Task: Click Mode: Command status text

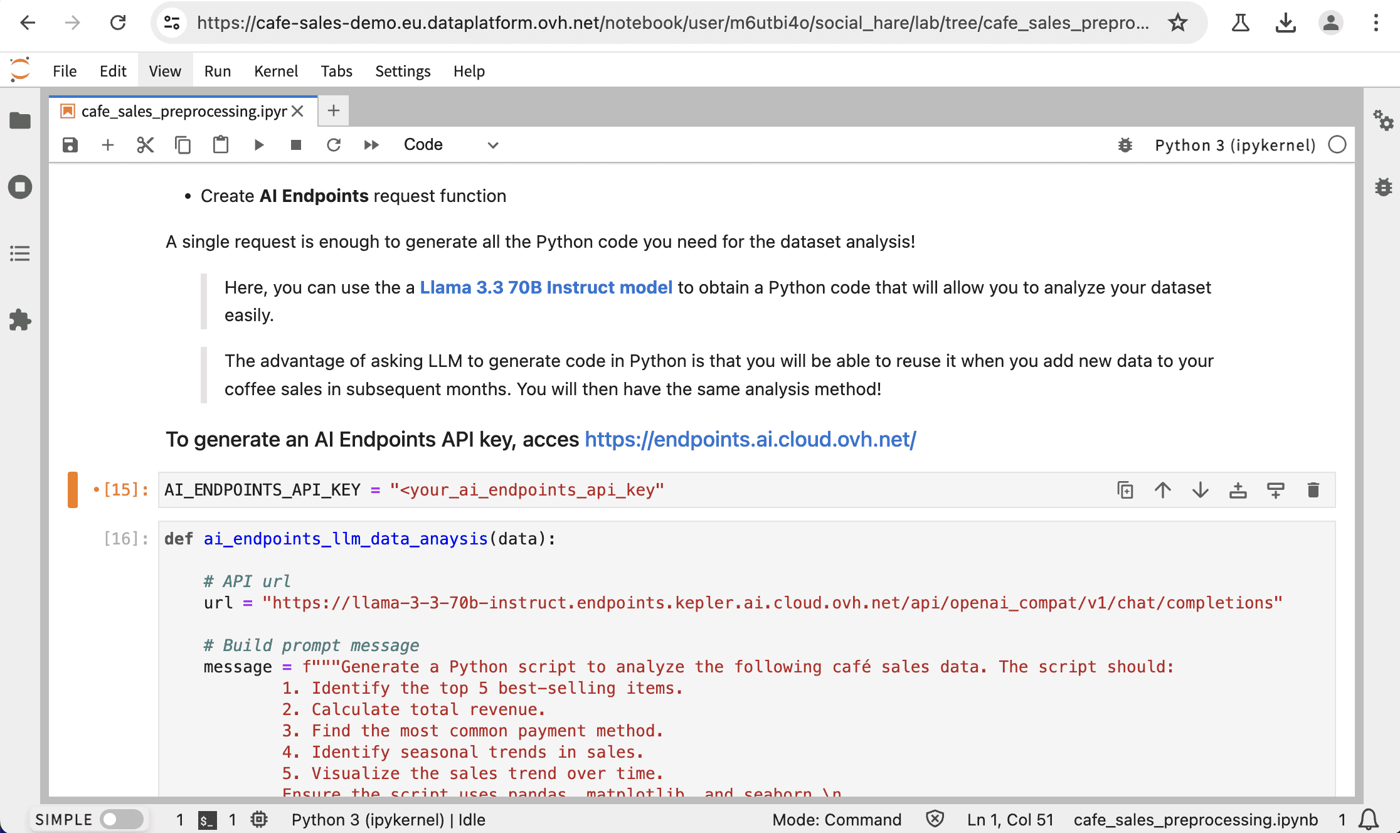Action: tap(837, 819)
